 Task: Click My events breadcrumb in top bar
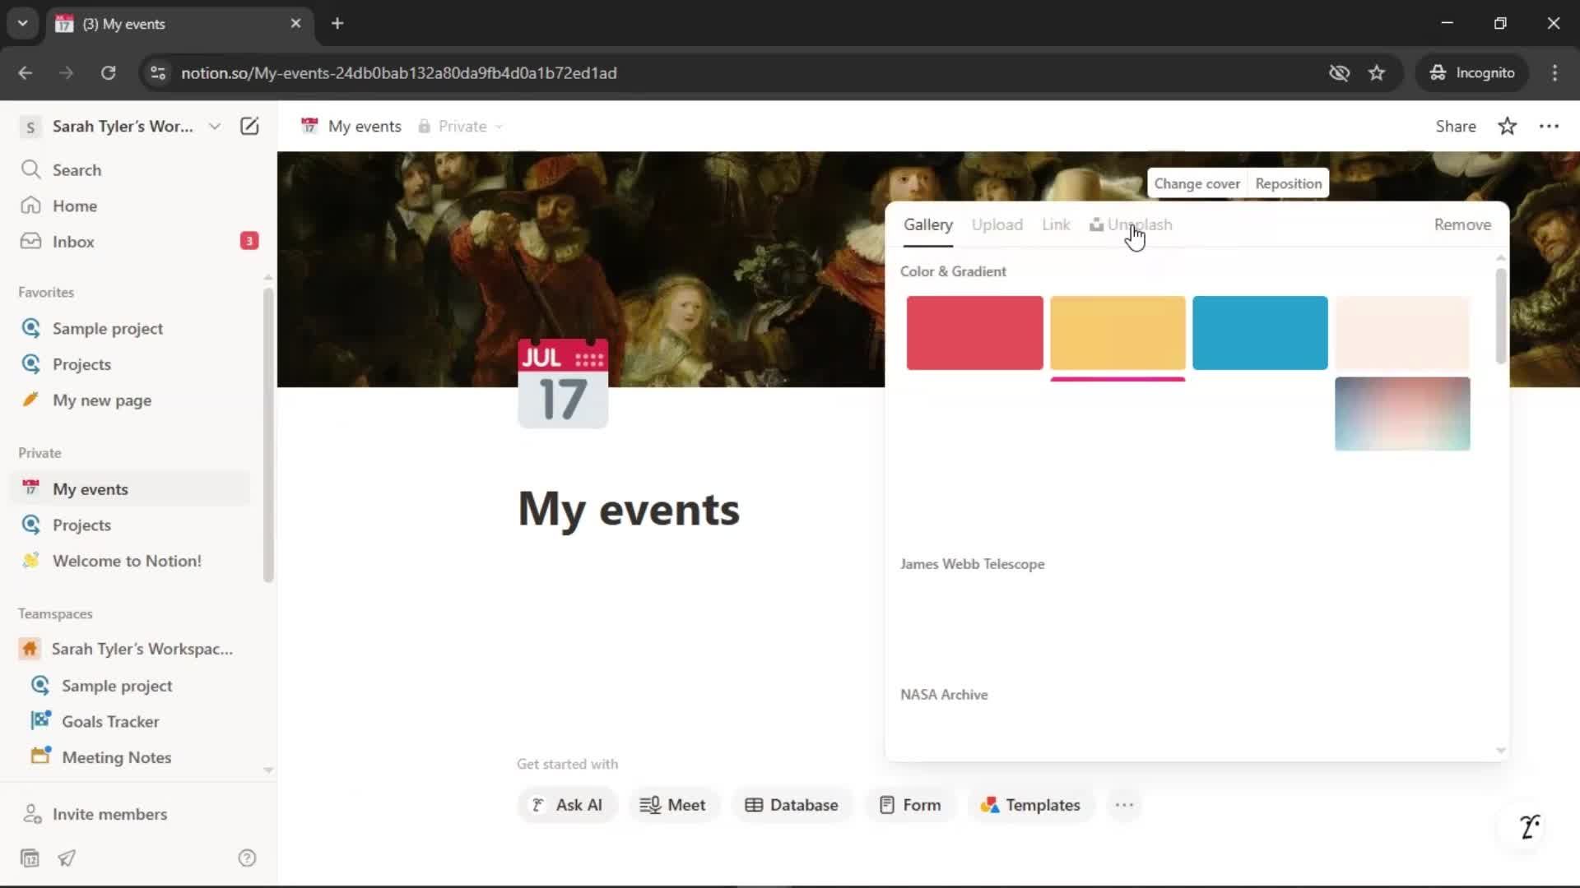pyautogui.click(x=352, y=126)
